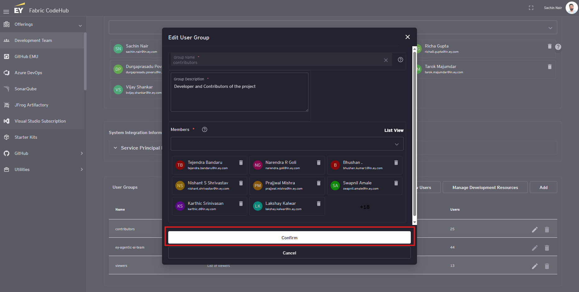Screen dimensions: 579x292
Task: Open SonarQube from the sidebar
Action: (x=25, y=89)
